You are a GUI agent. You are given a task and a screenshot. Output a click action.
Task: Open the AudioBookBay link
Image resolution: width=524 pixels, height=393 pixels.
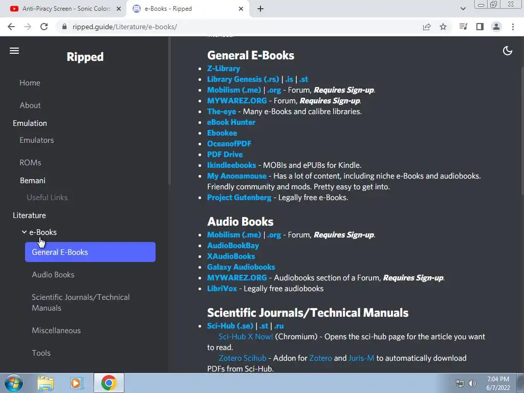[233, 246]
